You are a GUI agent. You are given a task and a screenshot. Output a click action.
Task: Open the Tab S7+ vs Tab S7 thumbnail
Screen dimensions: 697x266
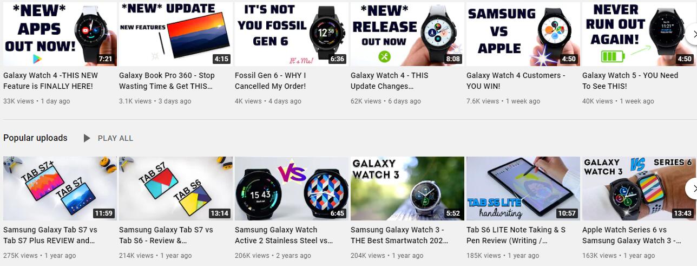pos(60,189)
